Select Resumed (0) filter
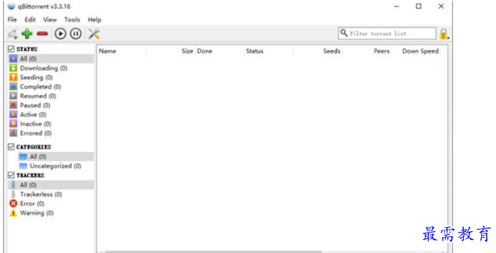This screenshot has height=253, width=496. (51, 96)
